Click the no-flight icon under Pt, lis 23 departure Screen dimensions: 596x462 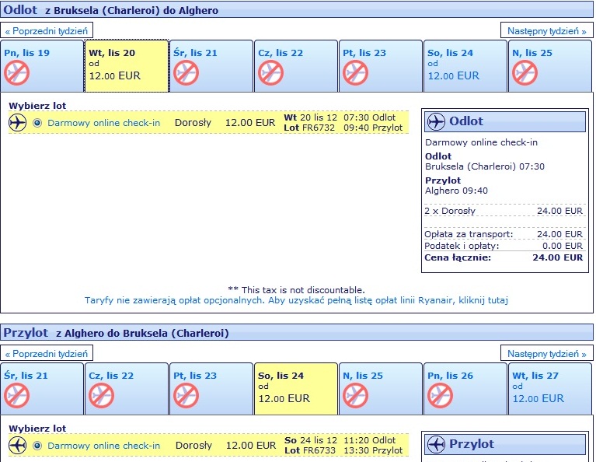pos(355,72)
